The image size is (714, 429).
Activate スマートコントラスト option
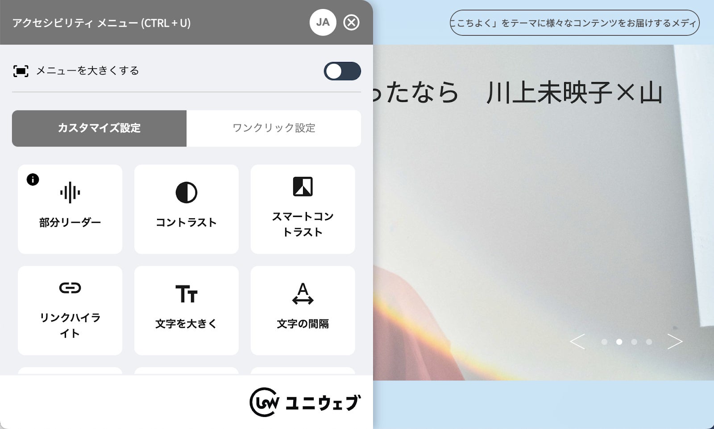(x=303, y=209)
